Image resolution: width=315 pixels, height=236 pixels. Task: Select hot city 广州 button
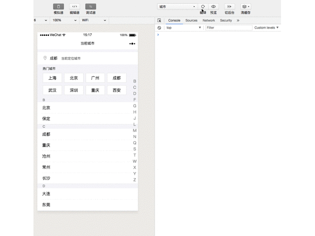(95, 78)
